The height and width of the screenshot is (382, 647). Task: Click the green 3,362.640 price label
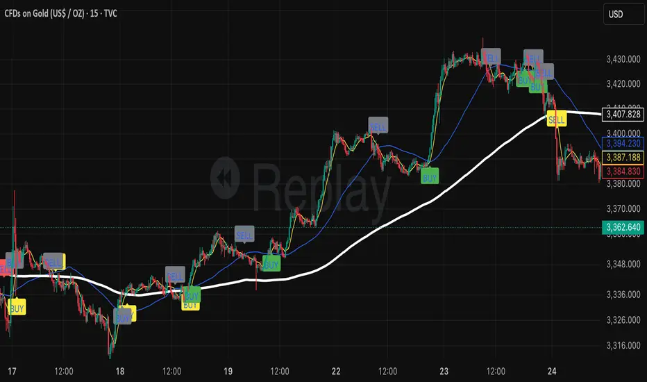click(x=623, y=227)
